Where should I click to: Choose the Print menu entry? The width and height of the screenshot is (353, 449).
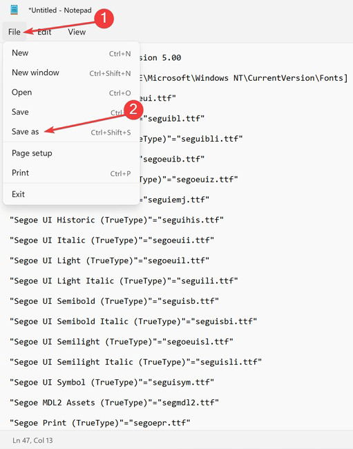pyautogui.click(x=71, y=173)
